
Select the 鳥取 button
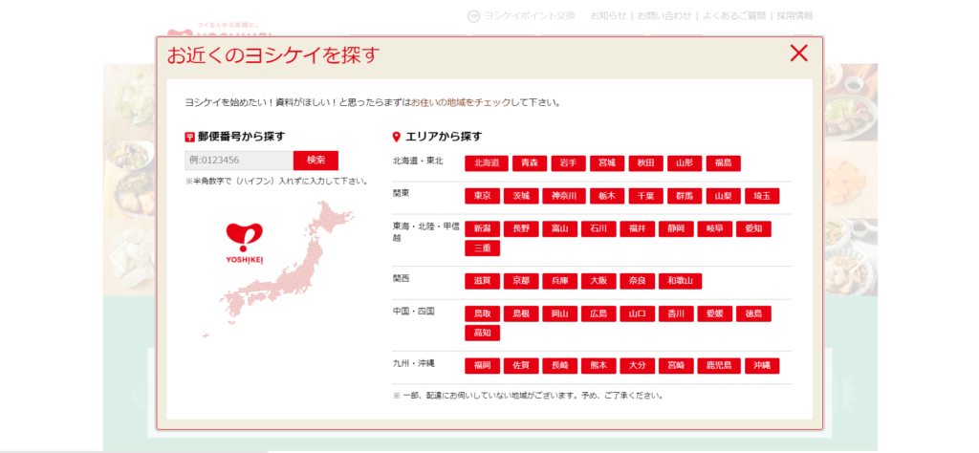point(482,313)
